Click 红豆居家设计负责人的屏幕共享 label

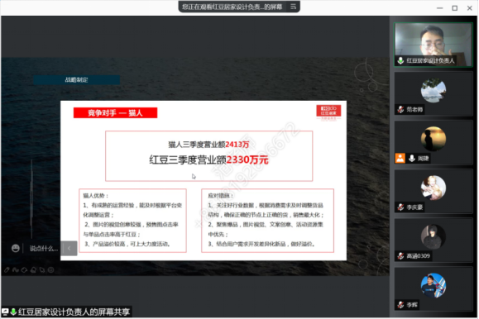click(x=74, y=312)
